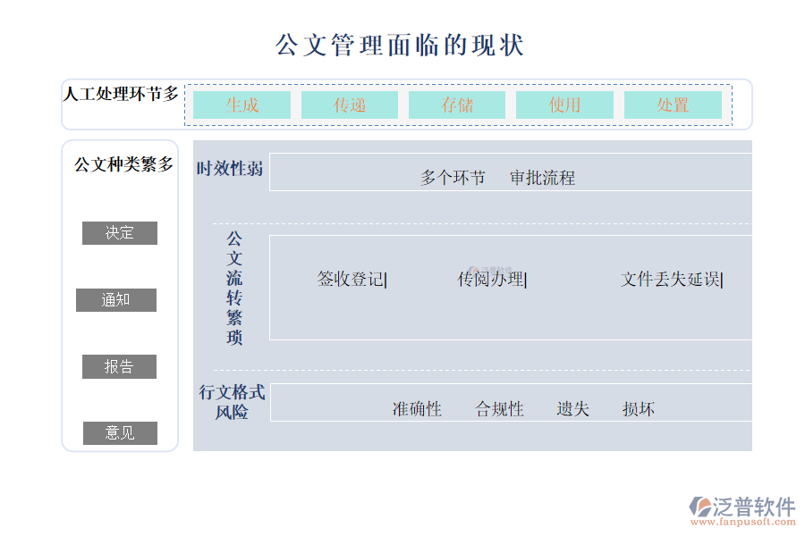Screen dimensions: 805x536
Task: Click the 公文管理面临的现状 title
Action: pyautogui.click(x=399, y=45)
